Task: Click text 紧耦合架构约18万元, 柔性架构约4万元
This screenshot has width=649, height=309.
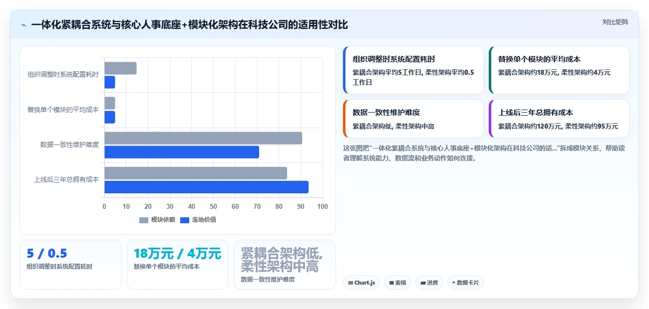Action: pos(554,72)
